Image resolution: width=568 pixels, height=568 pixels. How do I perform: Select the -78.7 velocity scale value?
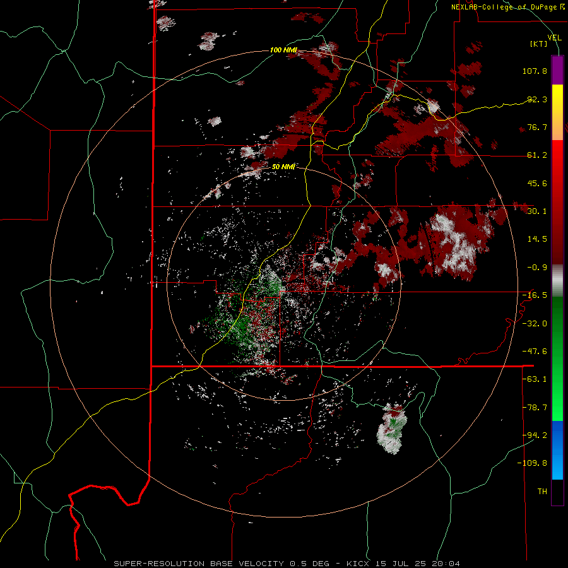[x=535, y=408]
